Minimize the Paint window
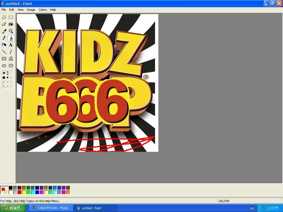This screenshot has height=212, width=283. tap(267, 3)
